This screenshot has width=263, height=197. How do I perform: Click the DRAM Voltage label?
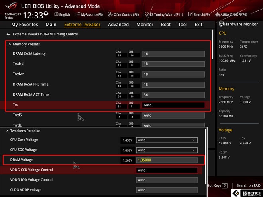[21, 160]
